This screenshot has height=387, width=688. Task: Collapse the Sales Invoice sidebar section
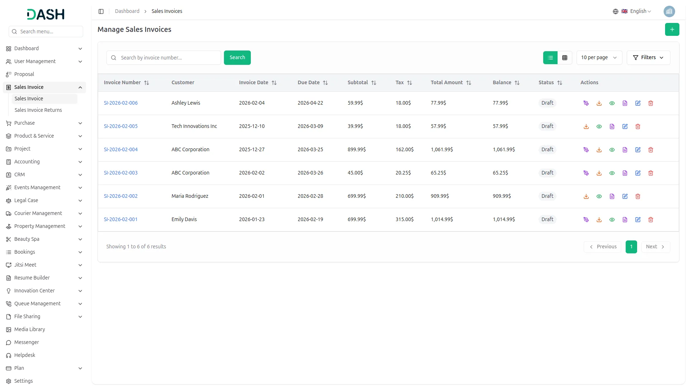(44, 87)
